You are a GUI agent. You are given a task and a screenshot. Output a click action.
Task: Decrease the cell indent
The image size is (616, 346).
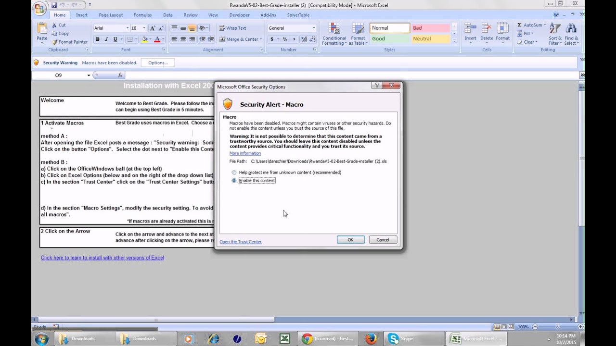(x=202, y=39)
